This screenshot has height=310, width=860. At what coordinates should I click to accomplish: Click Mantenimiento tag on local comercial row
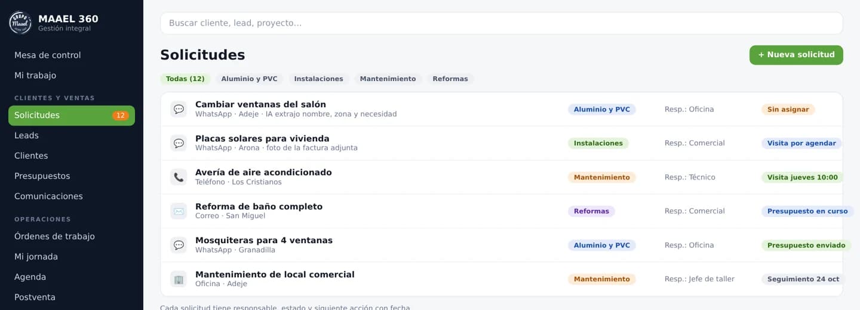[x=601, y=280]
